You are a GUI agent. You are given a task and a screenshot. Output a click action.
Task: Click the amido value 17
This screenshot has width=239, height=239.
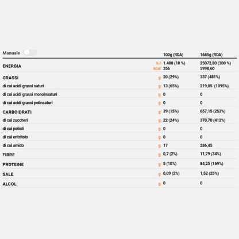tap(165, 145)
